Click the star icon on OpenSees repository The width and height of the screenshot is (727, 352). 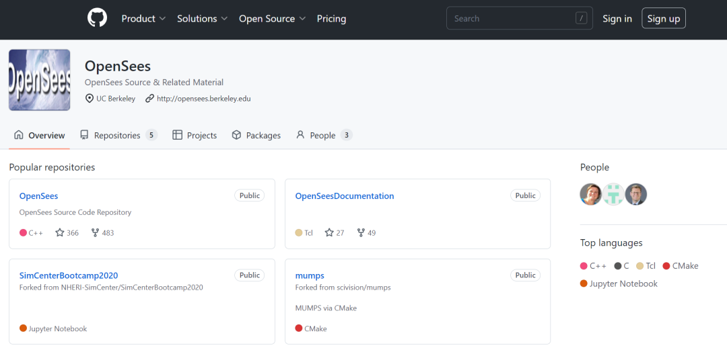[x=60, y=233]
